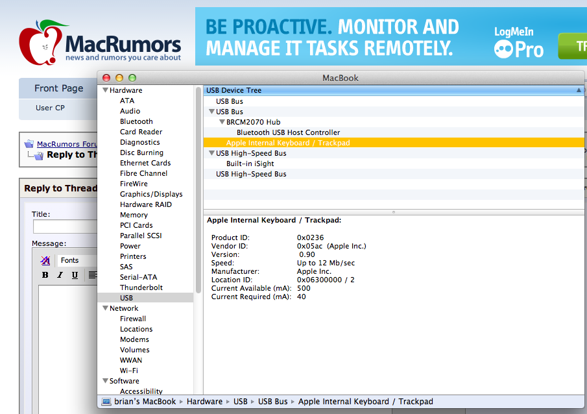Viewport: 587px width, 414px height.
Task: Select Thunderbolt in the sidebar
Action: [x=141, y=287]
